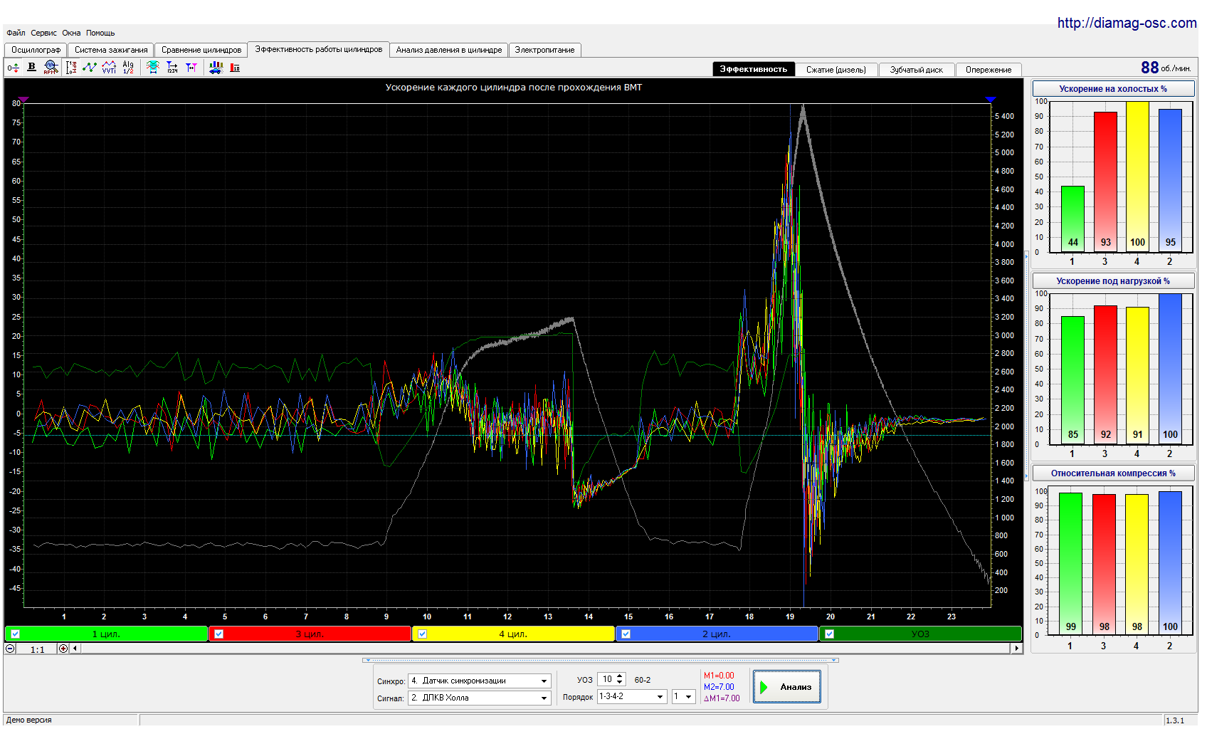Viewport: 1207px width, 729px height.
Task: Toggle the УОЗ dark green checkbox
Action: click(829, 634)
